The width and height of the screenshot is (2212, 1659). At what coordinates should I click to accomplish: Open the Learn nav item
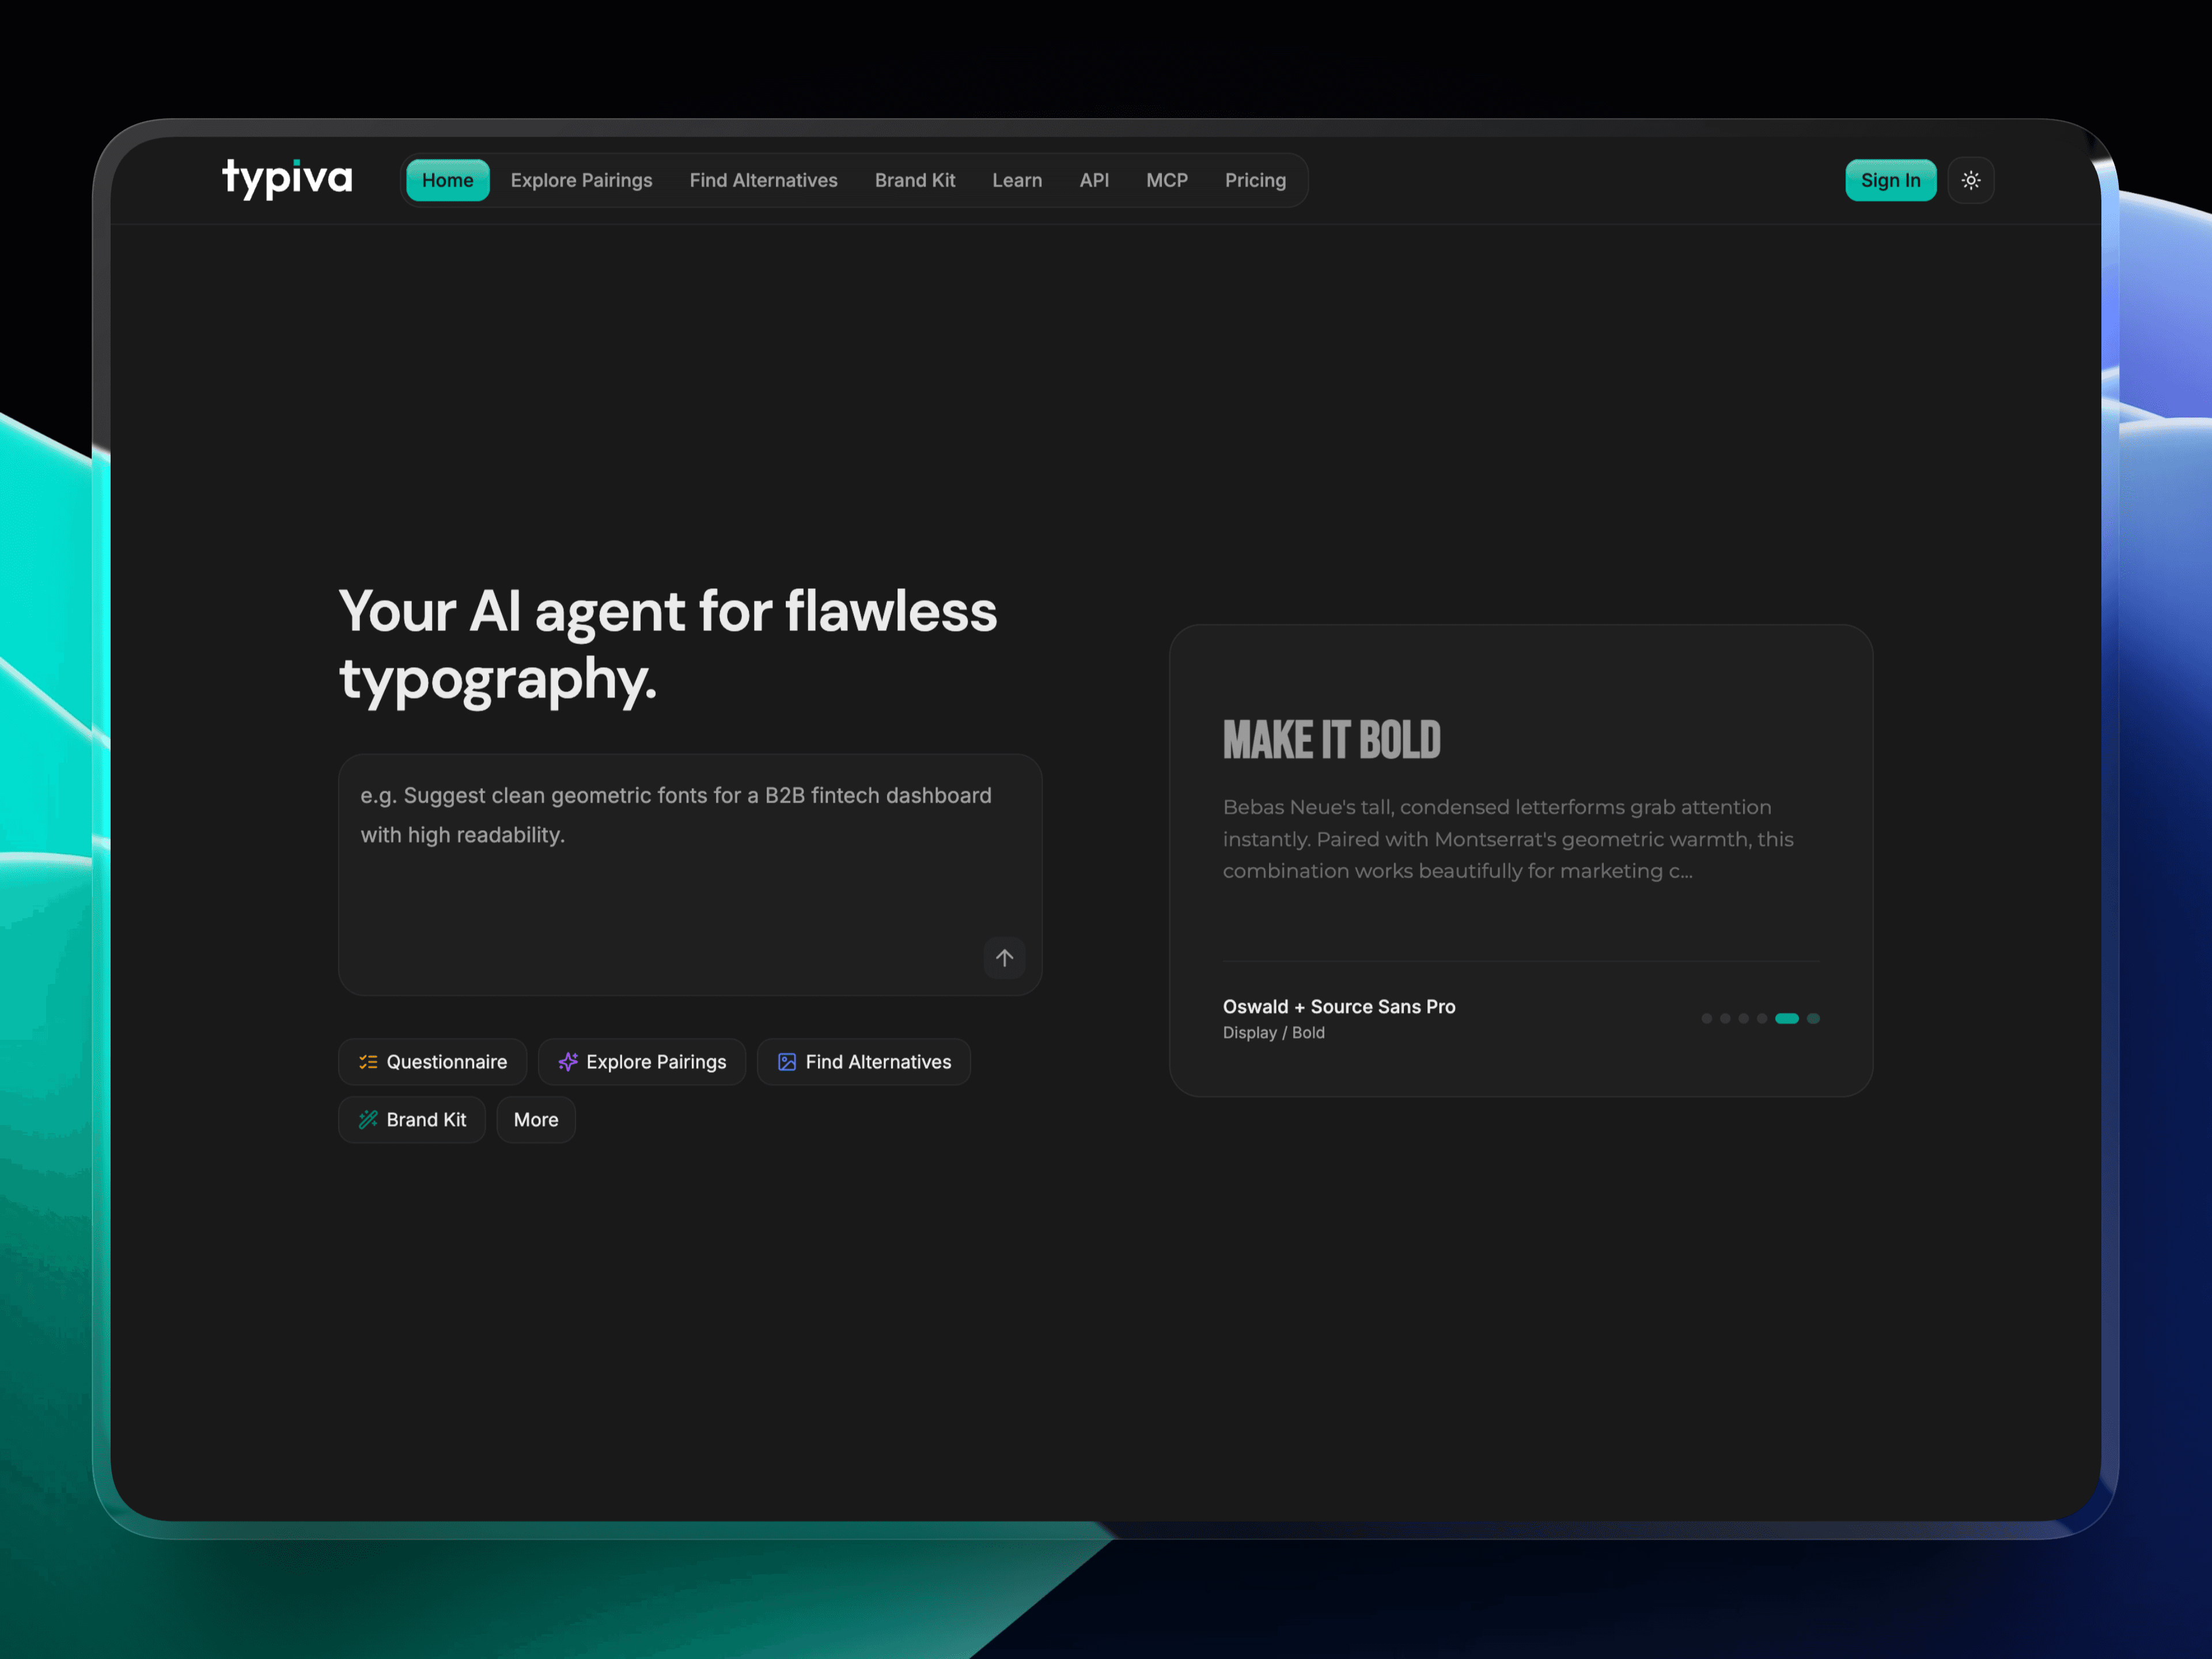(1016, 180)
